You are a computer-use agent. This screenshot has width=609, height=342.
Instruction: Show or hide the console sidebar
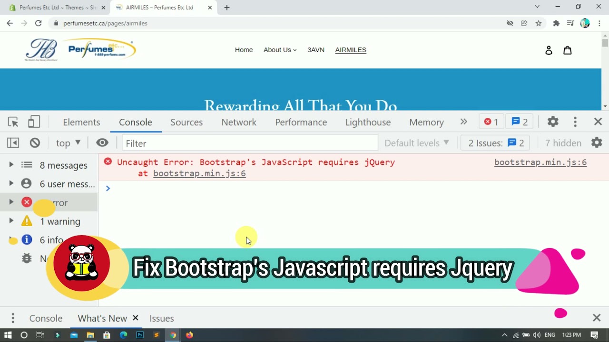[x=13, y=143]
